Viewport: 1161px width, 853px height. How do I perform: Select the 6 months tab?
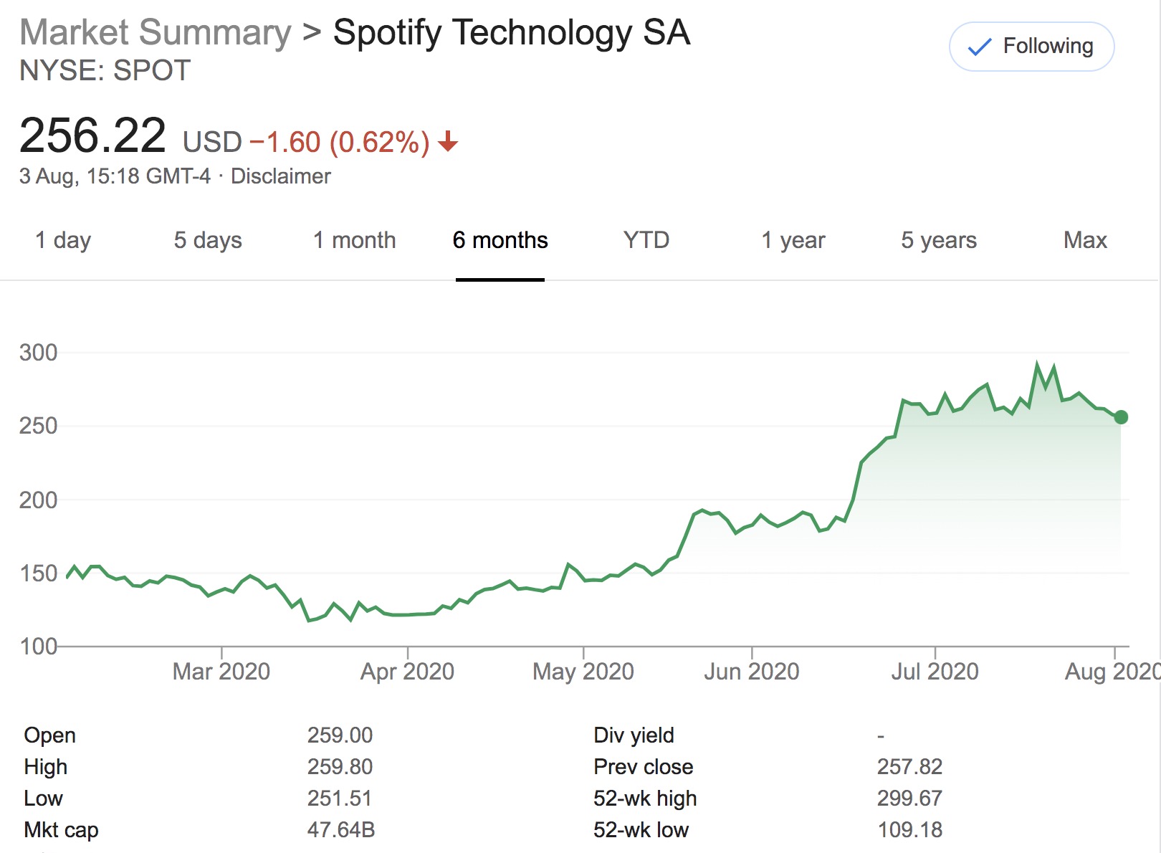(500, 240)
